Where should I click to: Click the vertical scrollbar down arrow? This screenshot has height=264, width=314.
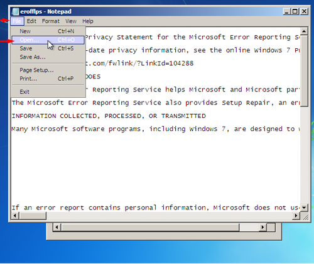point(304,208)
